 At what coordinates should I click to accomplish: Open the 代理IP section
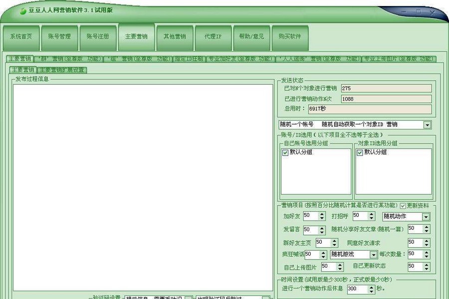click(213, 36)
